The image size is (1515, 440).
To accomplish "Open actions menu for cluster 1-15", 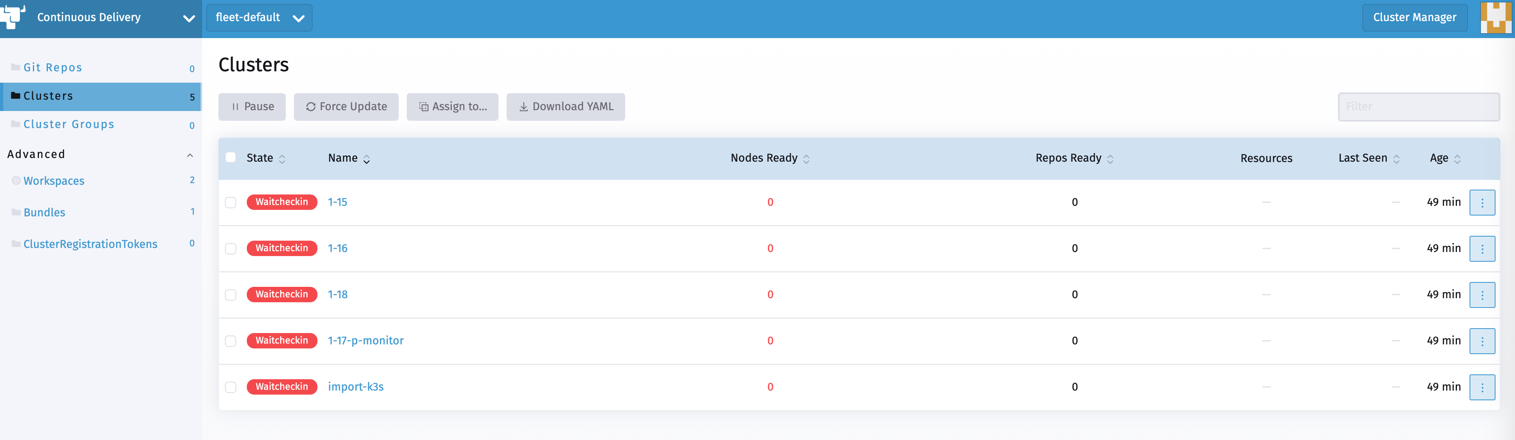I will (1481, 203).
